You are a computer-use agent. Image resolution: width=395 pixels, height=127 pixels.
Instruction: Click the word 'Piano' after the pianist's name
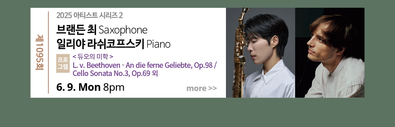(158, 44)
